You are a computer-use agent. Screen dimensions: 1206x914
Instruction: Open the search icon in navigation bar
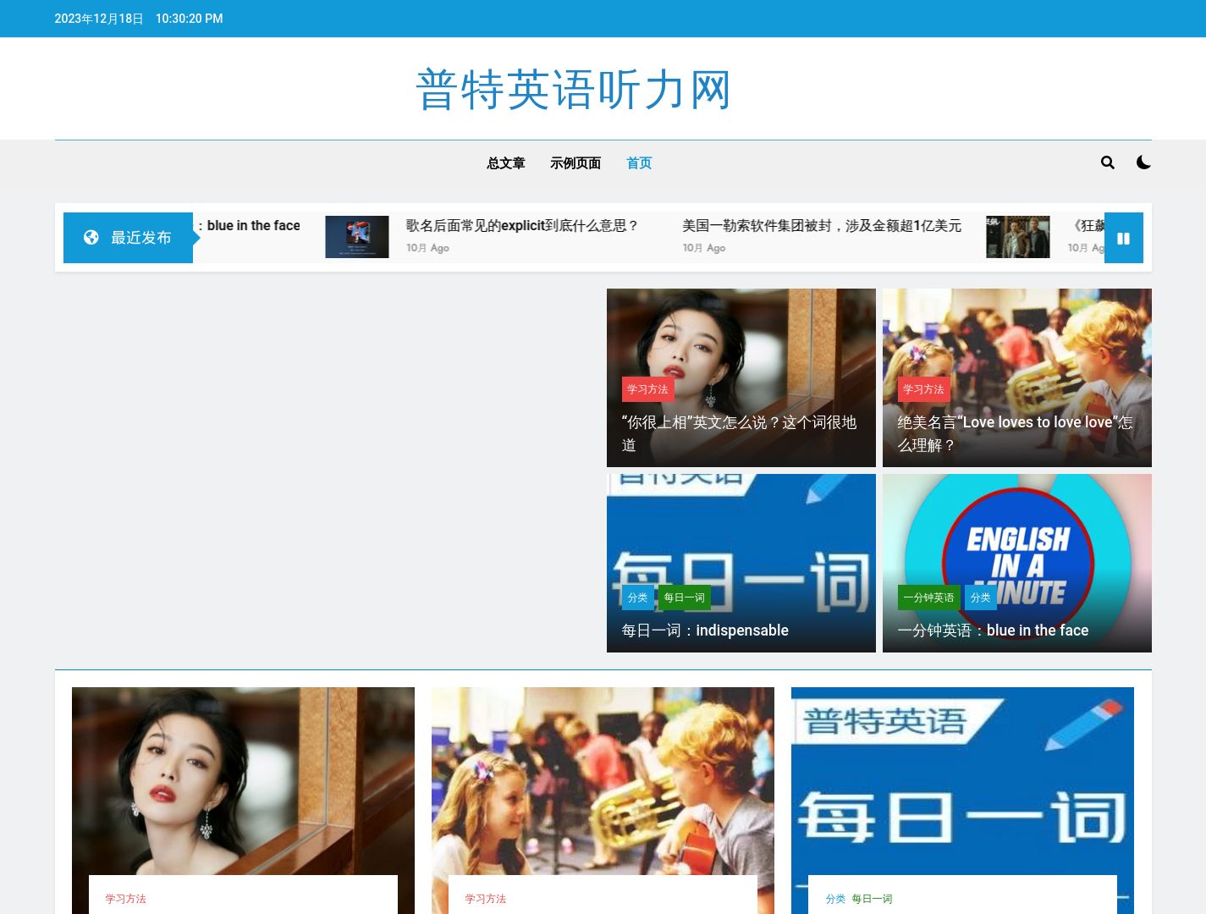[1107, 162]
